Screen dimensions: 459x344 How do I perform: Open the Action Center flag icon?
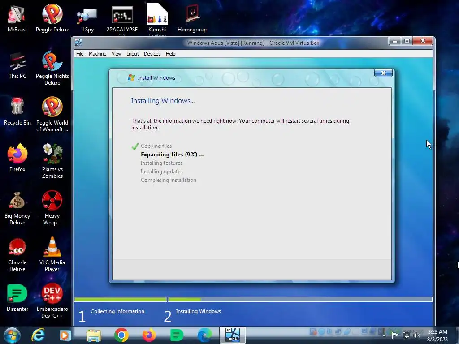pyautogui.click(x=395, y=335)
